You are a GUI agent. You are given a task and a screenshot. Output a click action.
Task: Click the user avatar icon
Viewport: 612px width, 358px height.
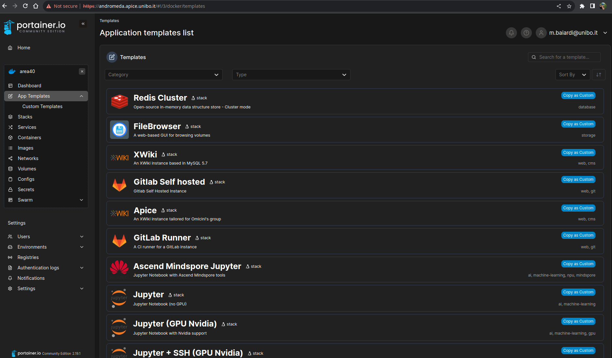tap(541, 33)
